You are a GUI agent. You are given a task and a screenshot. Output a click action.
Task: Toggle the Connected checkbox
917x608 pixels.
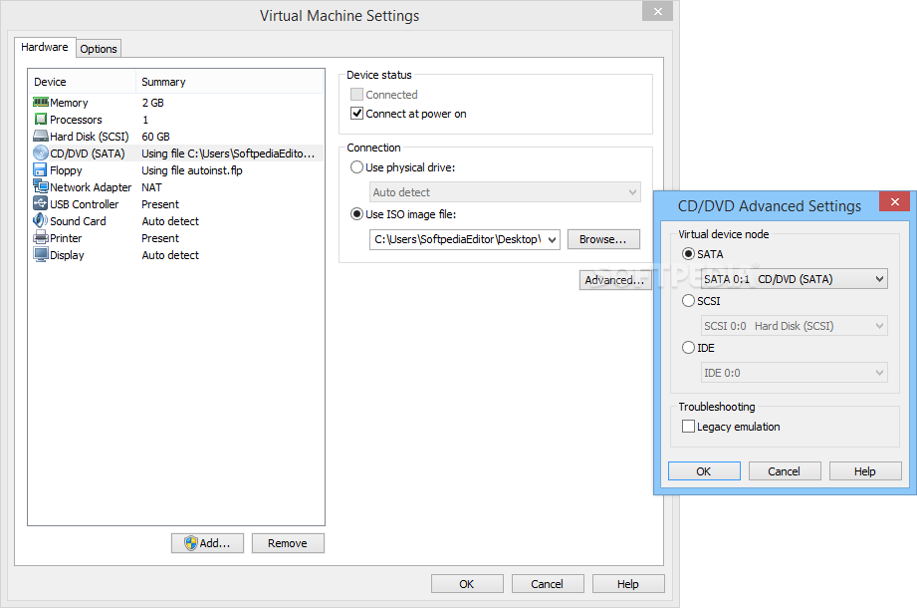[356, 95]
